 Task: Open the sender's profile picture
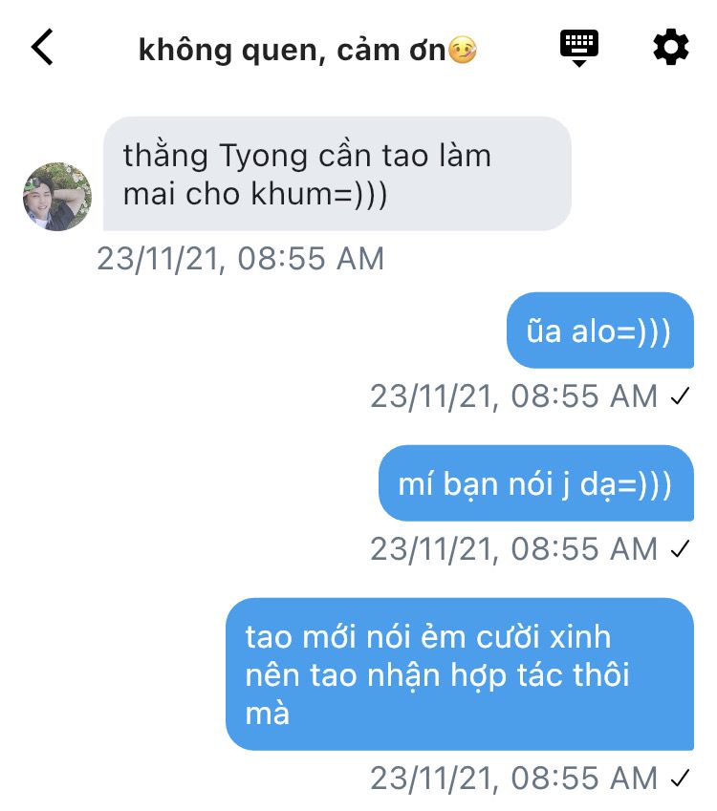(x=57, y=197)
